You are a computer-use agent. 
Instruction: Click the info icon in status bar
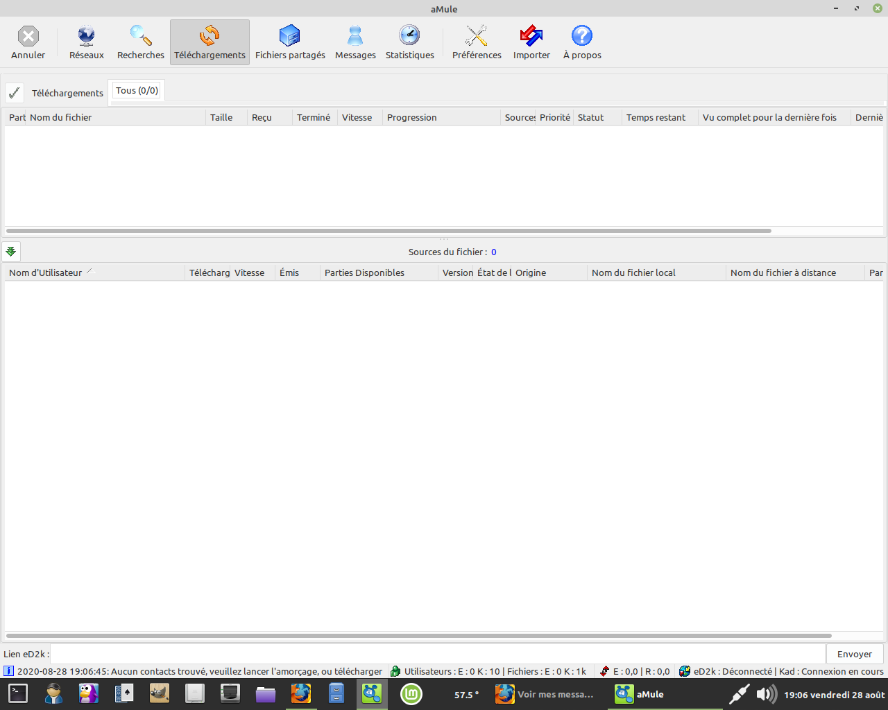tap(8, 671)
